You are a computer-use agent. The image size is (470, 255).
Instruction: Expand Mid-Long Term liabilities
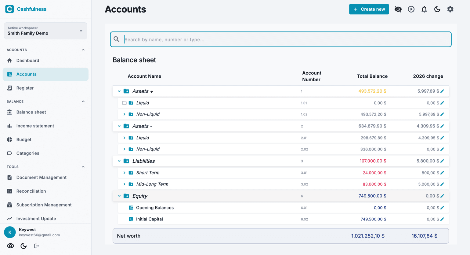click(124, 184)
